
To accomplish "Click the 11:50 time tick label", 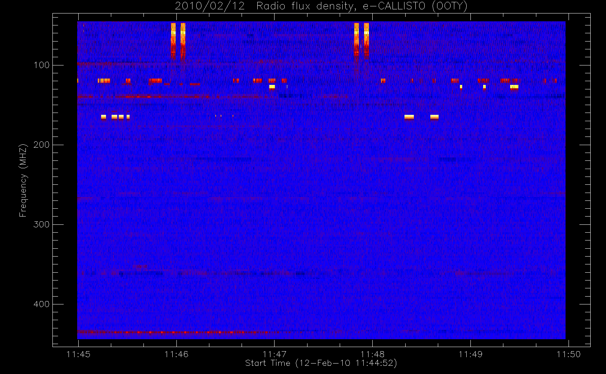I will (x=569, y=354).
